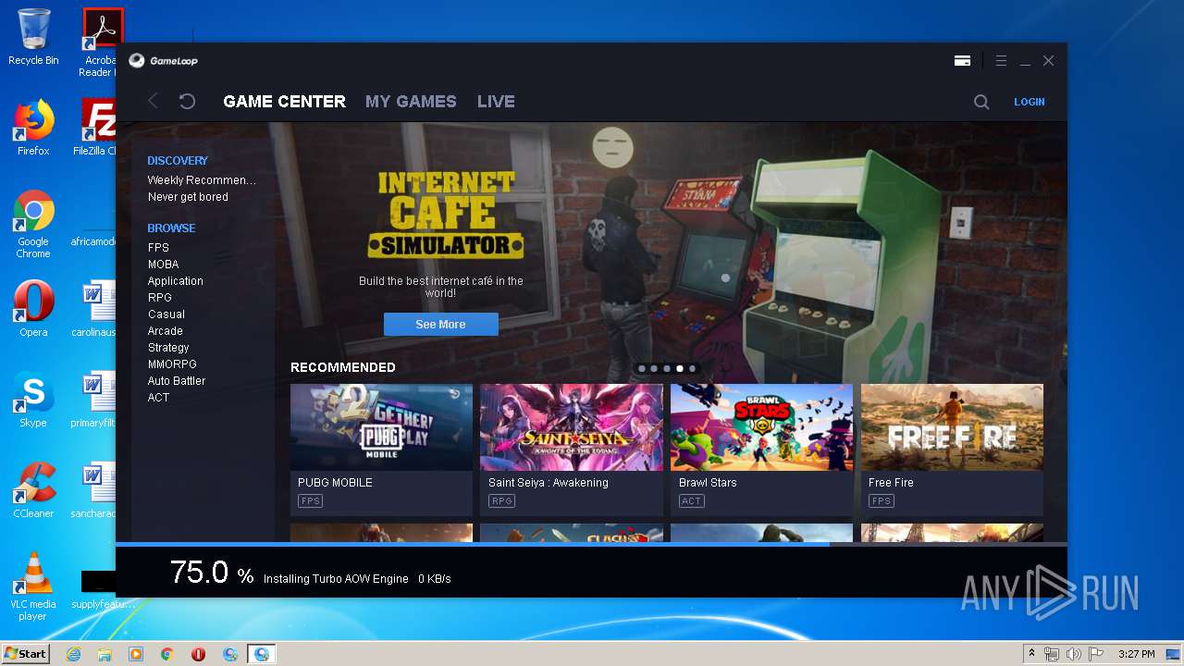This screenshot has width=1184, height=666.
Task: Refresh the GameLoop page
Action: point(187,102)
